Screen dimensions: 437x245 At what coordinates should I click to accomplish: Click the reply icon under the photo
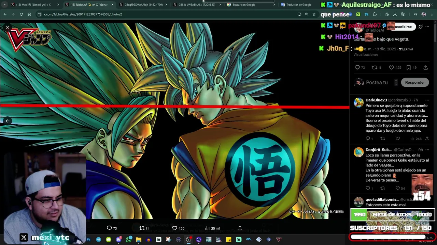[109, 228]
